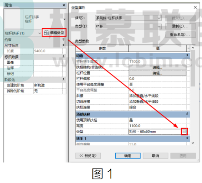Select the 创建的阶段 value 新构造

click(x=48, y=85)
